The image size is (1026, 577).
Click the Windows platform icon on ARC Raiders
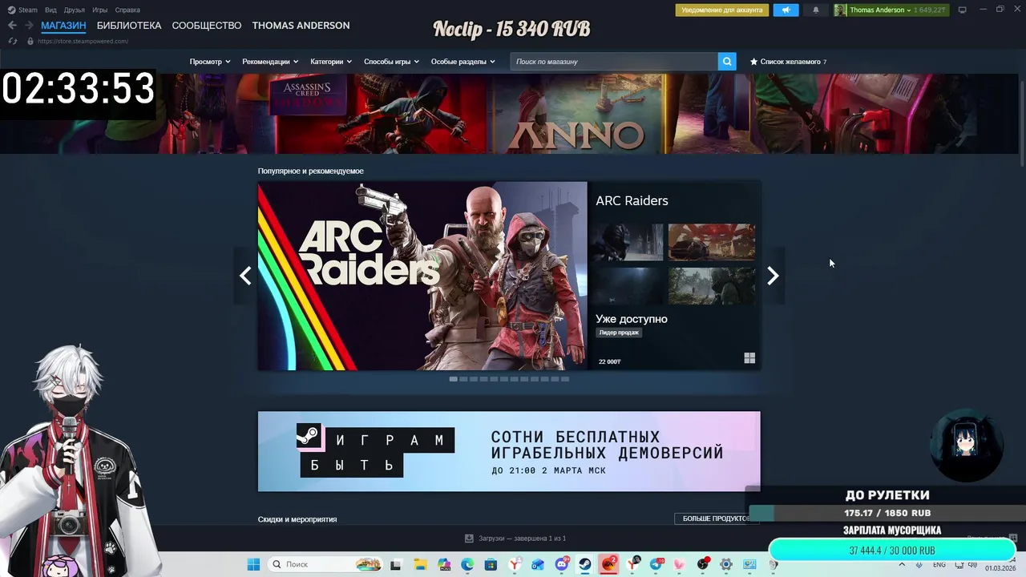(x=749, y=358)
